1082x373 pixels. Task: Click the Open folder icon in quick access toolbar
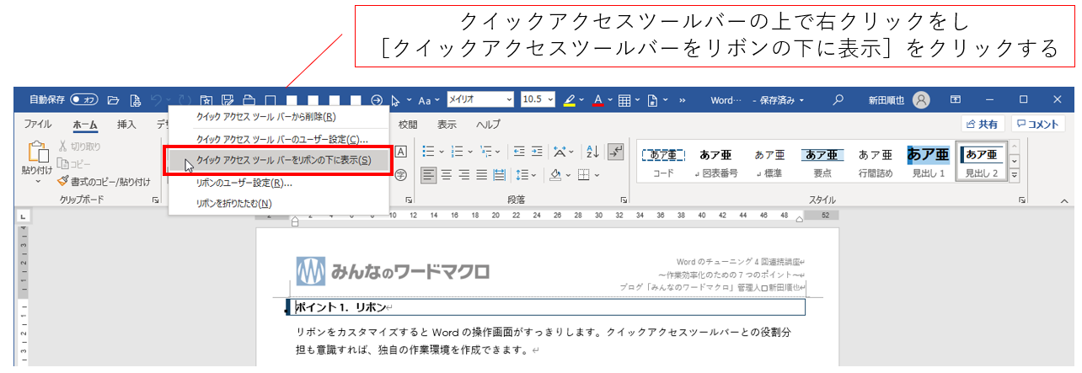point(113,100)
